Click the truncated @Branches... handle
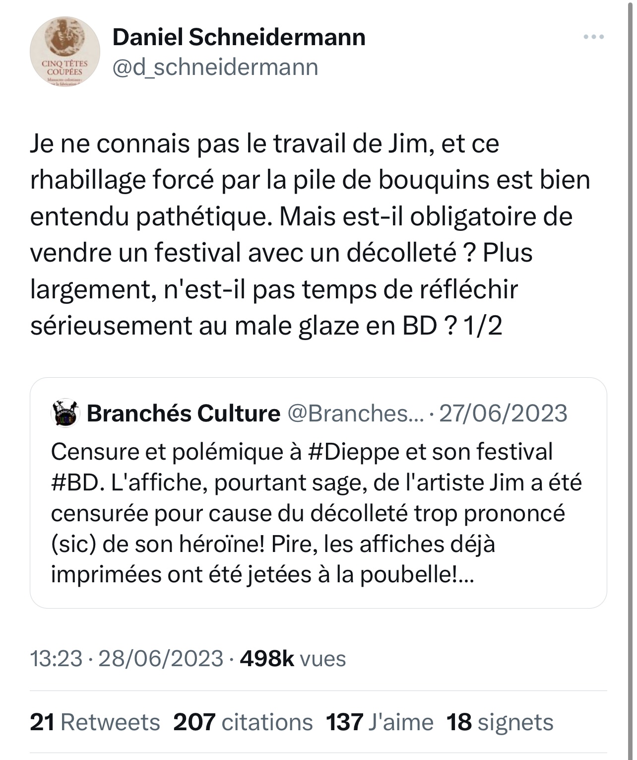The image size is (637, 760). point(356,413)
